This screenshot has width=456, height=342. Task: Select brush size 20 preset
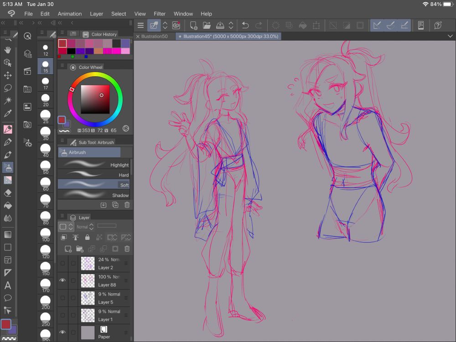(x=45, y=99)
